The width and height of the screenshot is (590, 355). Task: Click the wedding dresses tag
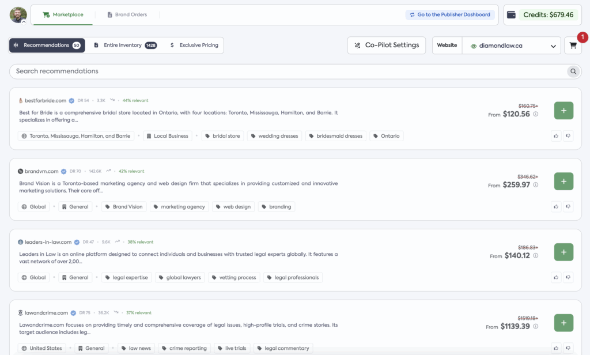(x=274, y=136)
